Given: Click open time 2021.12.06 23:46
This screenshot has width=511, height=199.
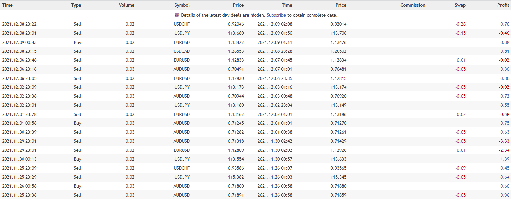Looking at the screenshot, I should tap(19, 60).
